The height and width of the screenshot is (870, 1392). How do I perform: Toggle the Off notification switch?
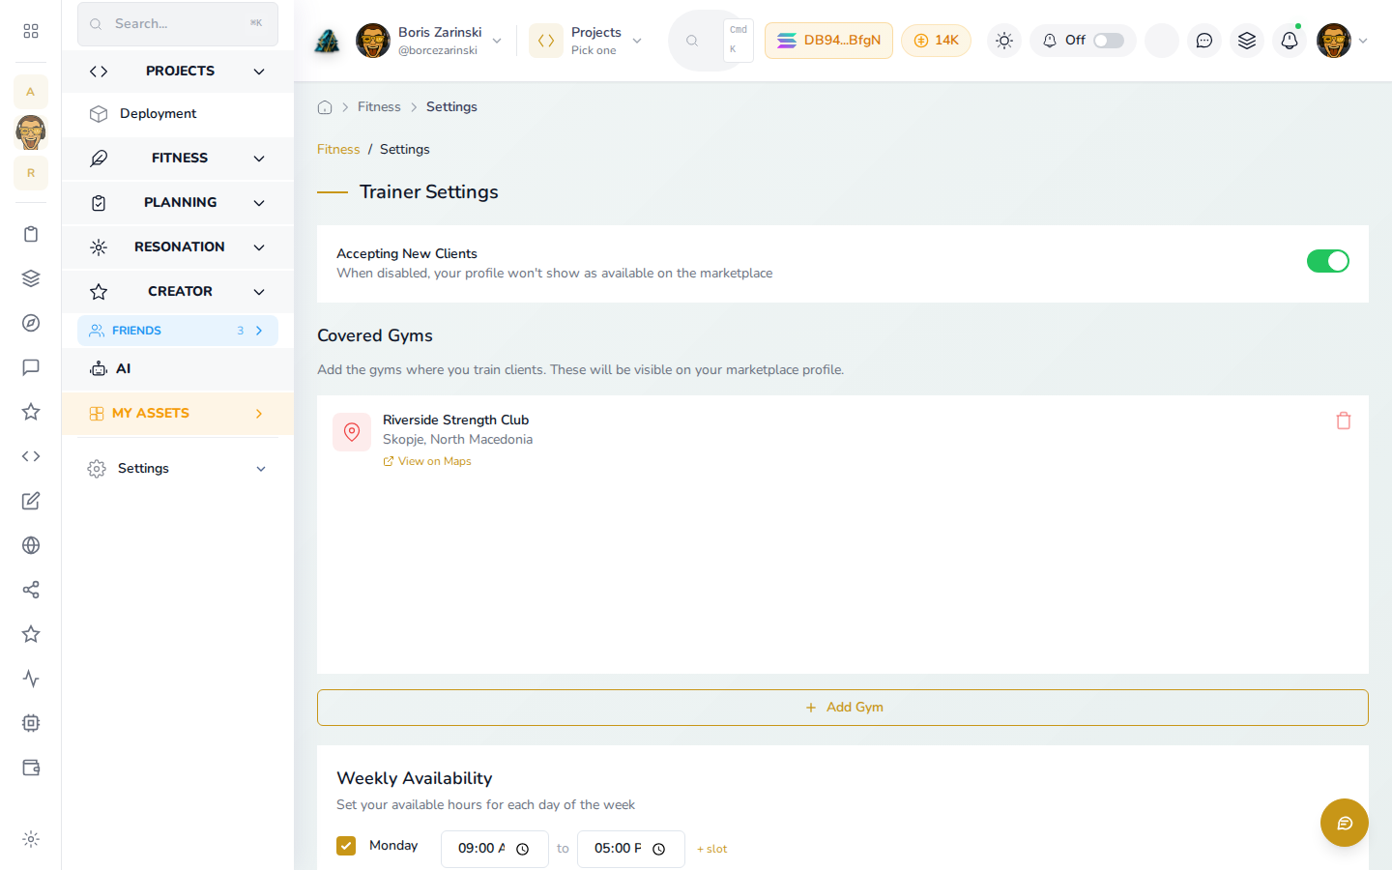[1109, 41]
